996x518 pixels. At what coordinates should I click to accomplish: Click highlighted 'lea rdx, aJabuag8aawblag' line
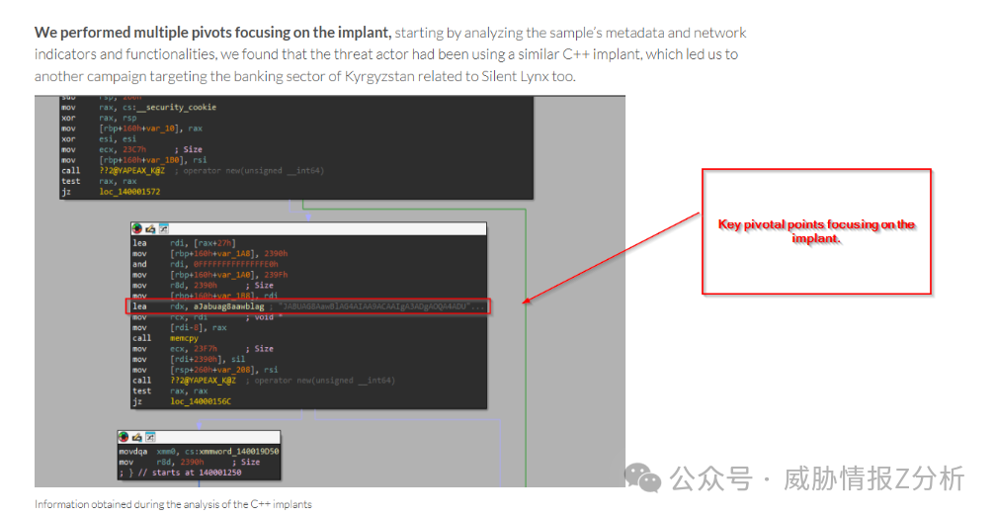(x=308, y=306)
